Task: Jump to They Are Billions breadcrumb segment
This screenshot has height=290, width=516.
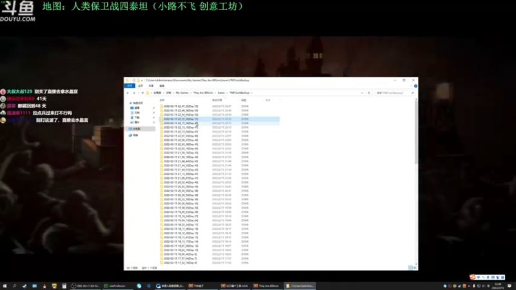Action: click(x=203, y=93)
